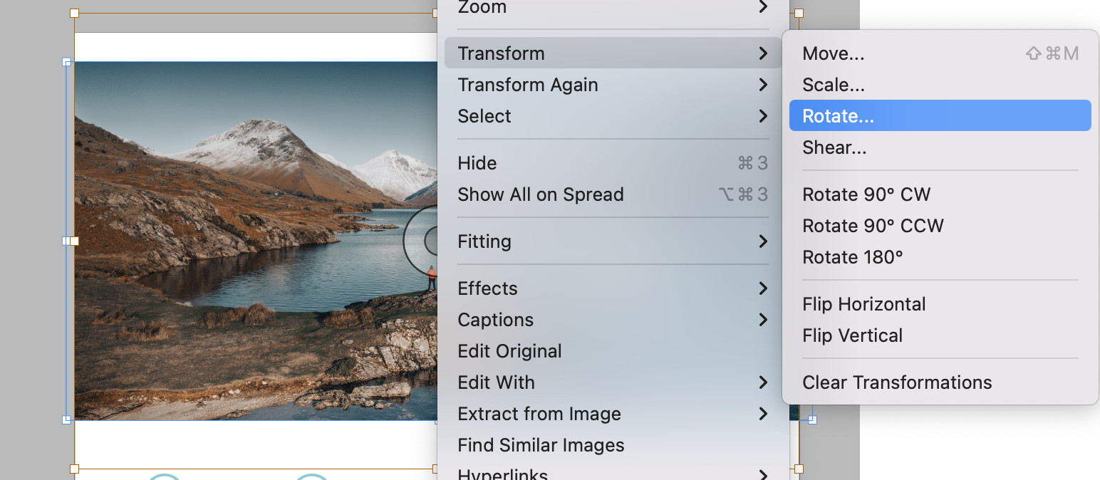
Task: Select Show All on Spread
Action: click(613, 194)
